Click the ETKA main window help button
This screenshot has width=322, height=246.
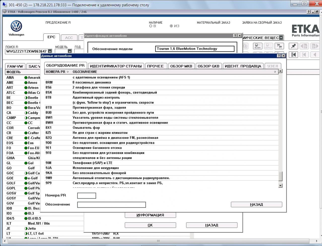(x=309, y=12)
